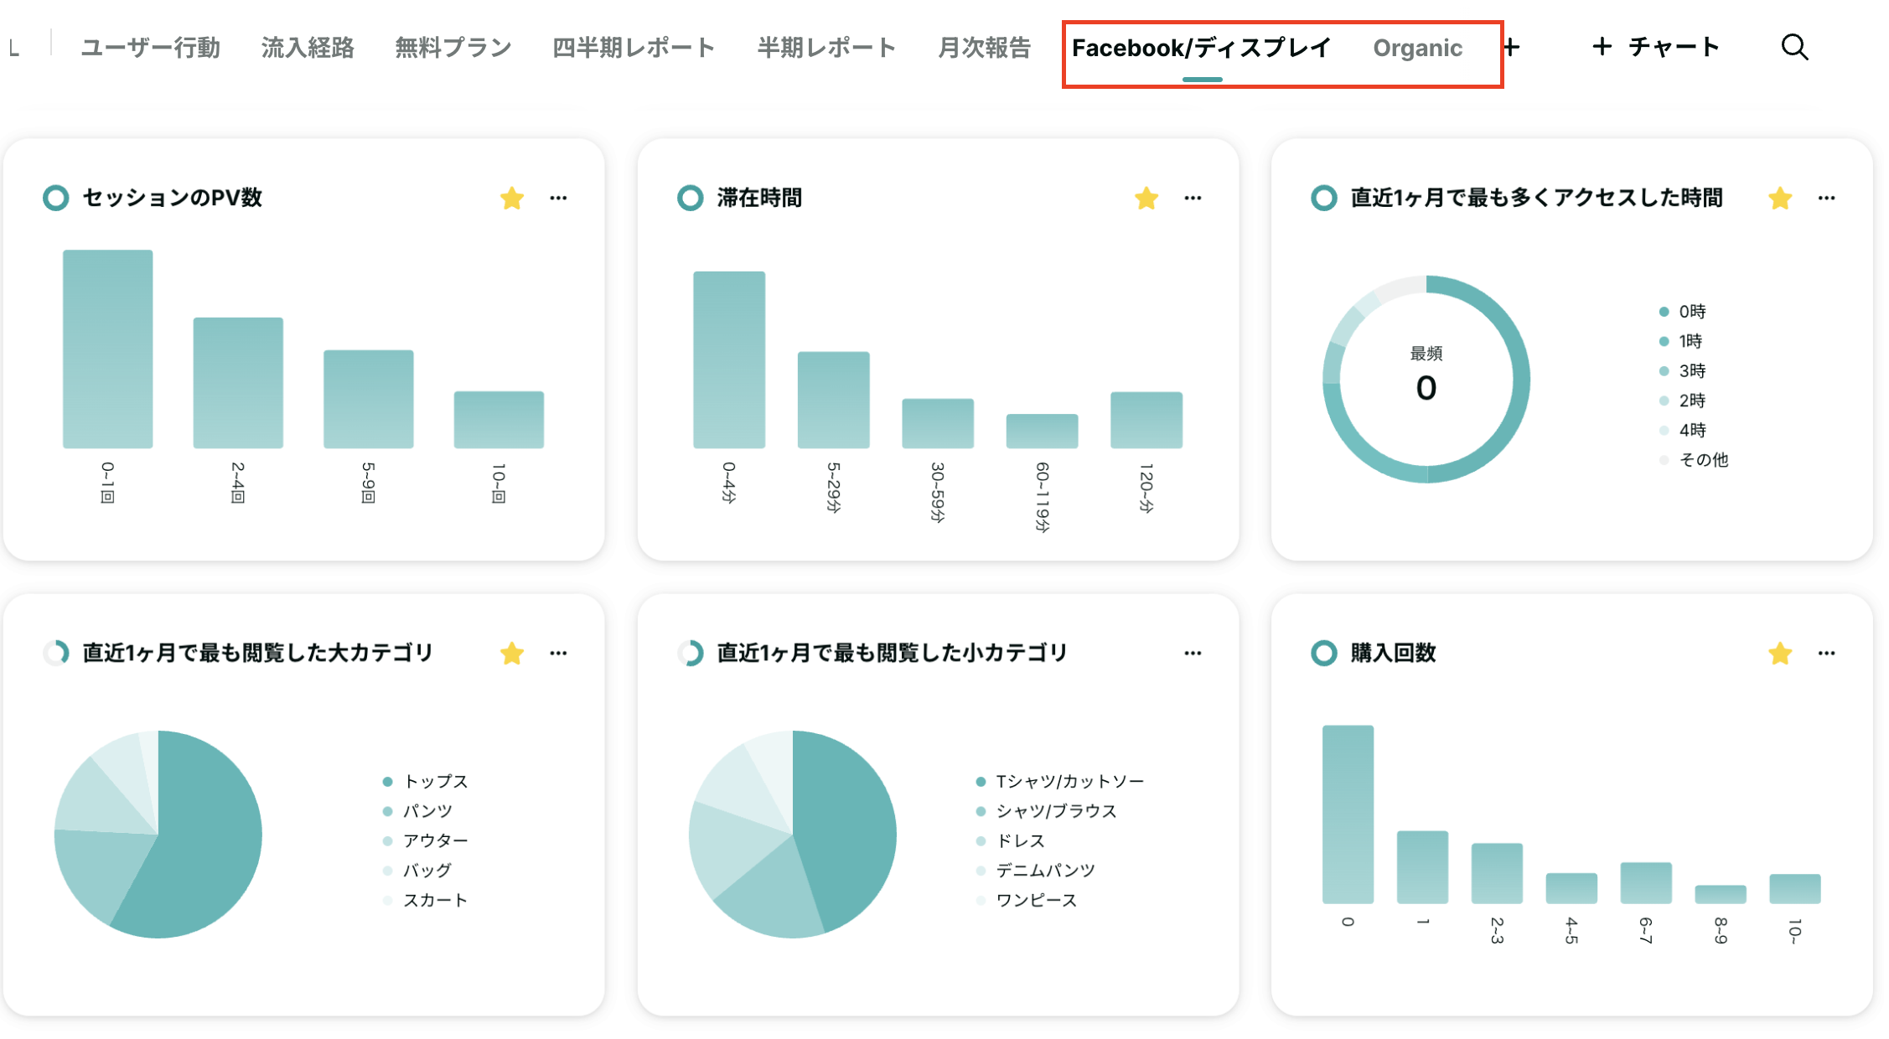1889x1039 pixels.
Task: Click the アウター legend entry
Action: click(x=425, y=840)
